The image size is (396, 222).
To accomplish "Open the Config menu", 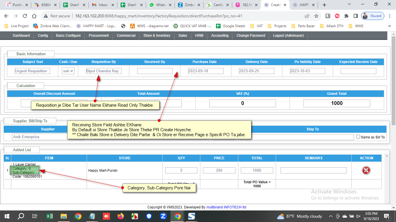I will click(x=43, y=36).
